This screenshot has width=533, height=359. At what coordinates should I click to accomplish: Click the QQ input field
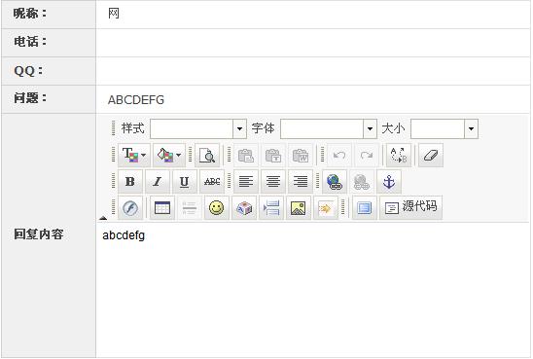(313, 71)
